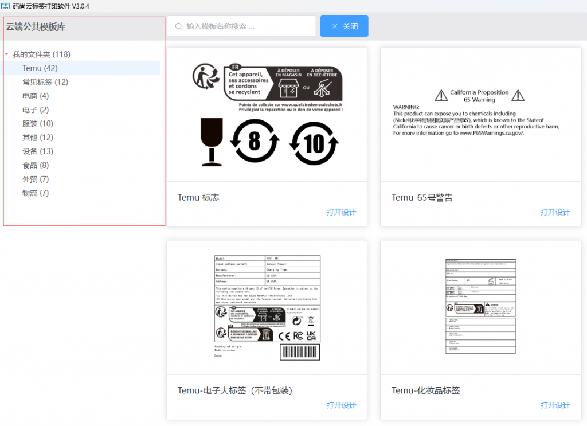Open the 外贸 (7) category
Screen dimensions: 587x426
(36, 179)
